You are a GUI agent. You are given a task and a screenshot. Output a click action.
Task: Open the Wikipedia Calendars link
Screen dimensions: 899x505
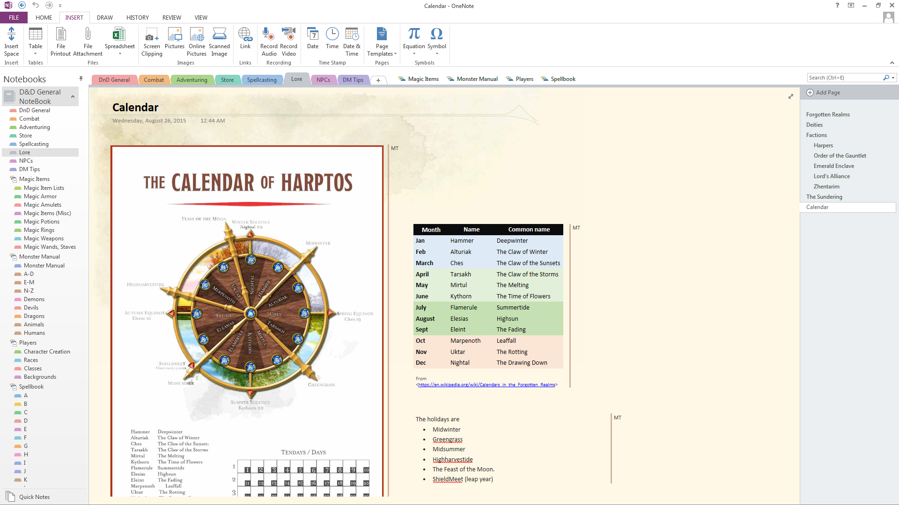tap(486, 385)
